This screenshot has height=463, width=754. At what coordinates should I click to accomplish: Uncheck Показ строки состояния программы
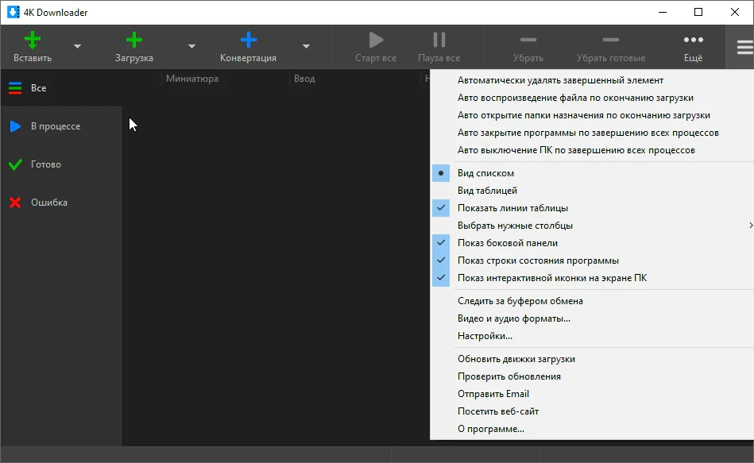point(593,260)
